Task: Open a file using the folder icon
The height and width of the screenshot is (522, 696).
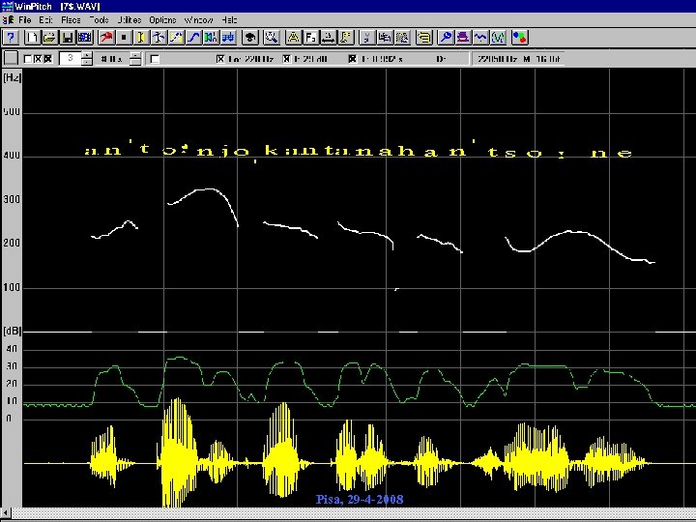Action: point(49,38)
